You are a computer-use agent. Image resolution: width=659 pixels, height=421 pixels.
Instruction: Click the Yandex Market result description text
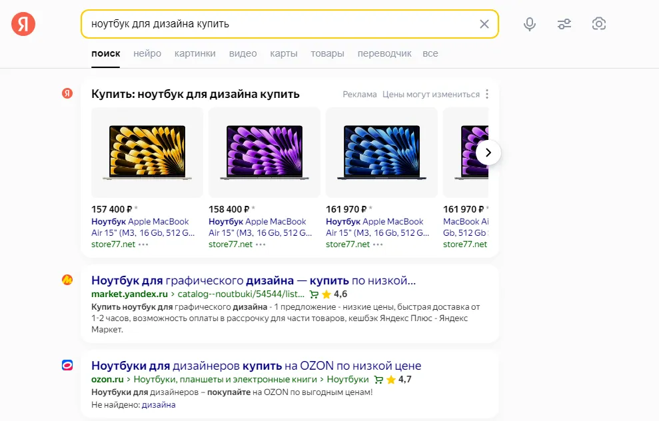click(x=286, y=318)
